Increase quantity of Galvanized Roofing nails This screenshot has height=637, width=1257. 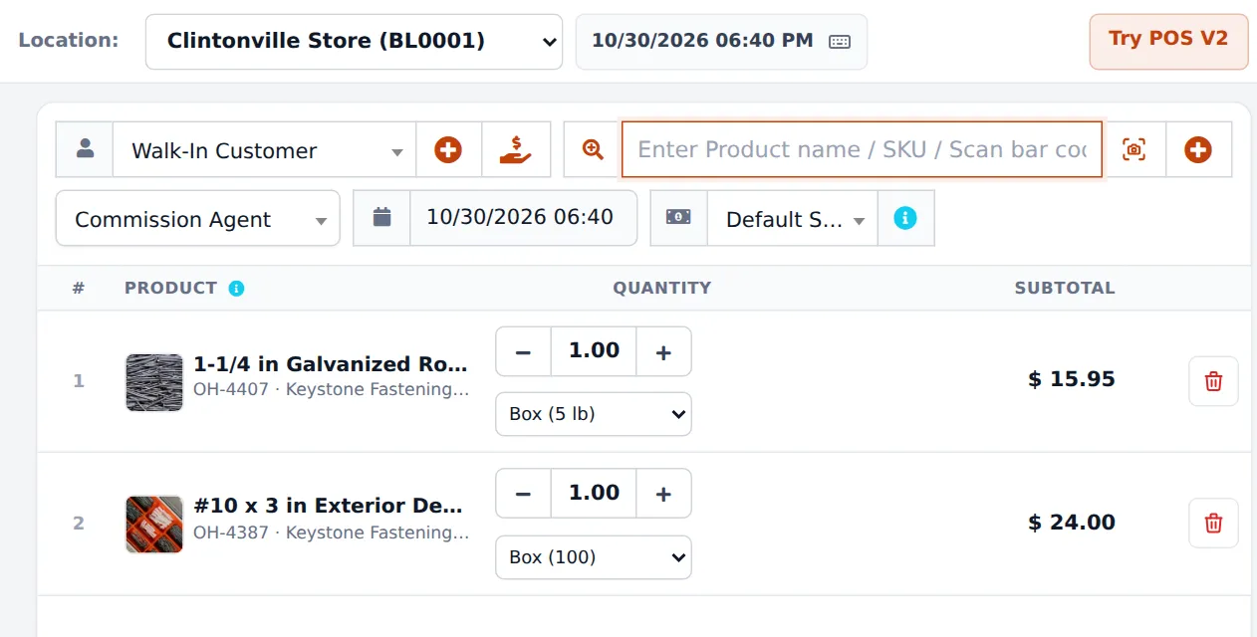[x=663, y=351]
